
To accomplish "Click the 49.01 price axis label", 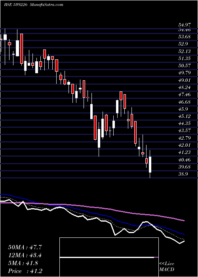I will pyautogui.click(x=185, y=80).
